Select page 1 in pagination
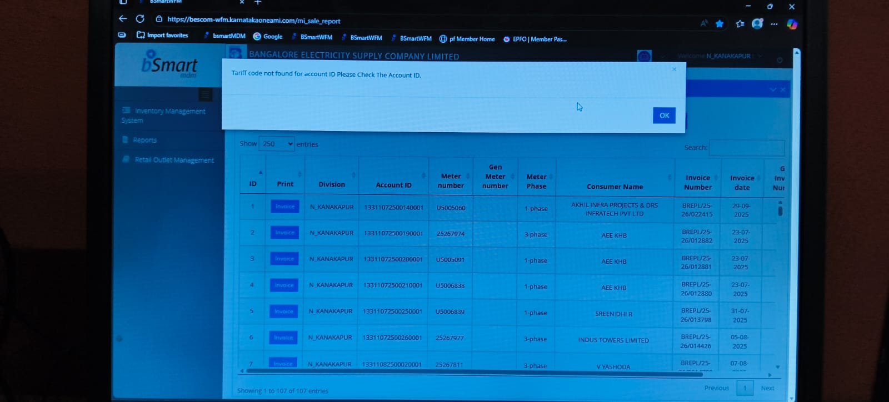Image resolution: width=889 pixels, height=402 pixels. click(745, 388)
